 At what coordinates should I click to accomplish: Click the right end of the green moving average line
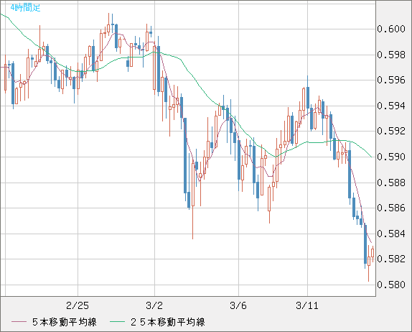371,157
